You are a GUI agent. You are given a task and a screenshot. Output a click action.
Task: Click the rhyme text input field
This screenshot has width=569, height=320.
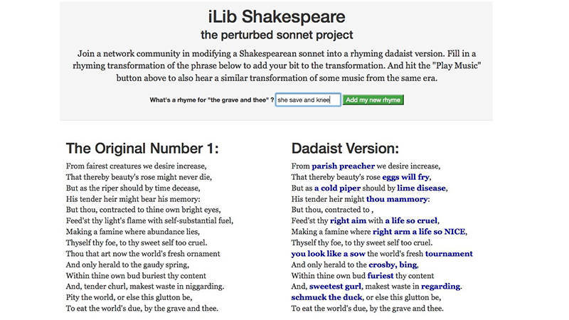[x=308, y=100]
